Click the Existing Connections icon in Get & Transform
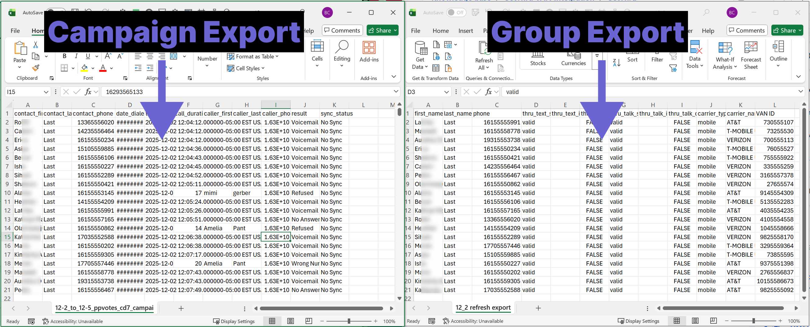This screenshot has height=327, width=810. click(449, 68)
